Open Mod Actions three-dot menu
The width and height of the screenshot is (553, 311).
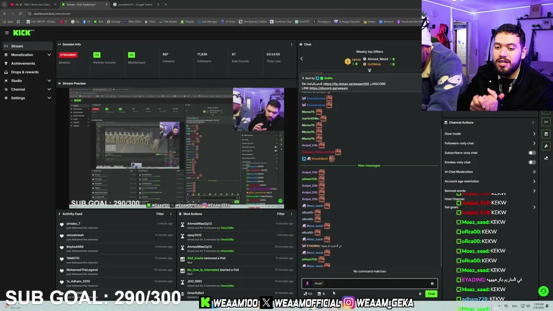point(291,214)
